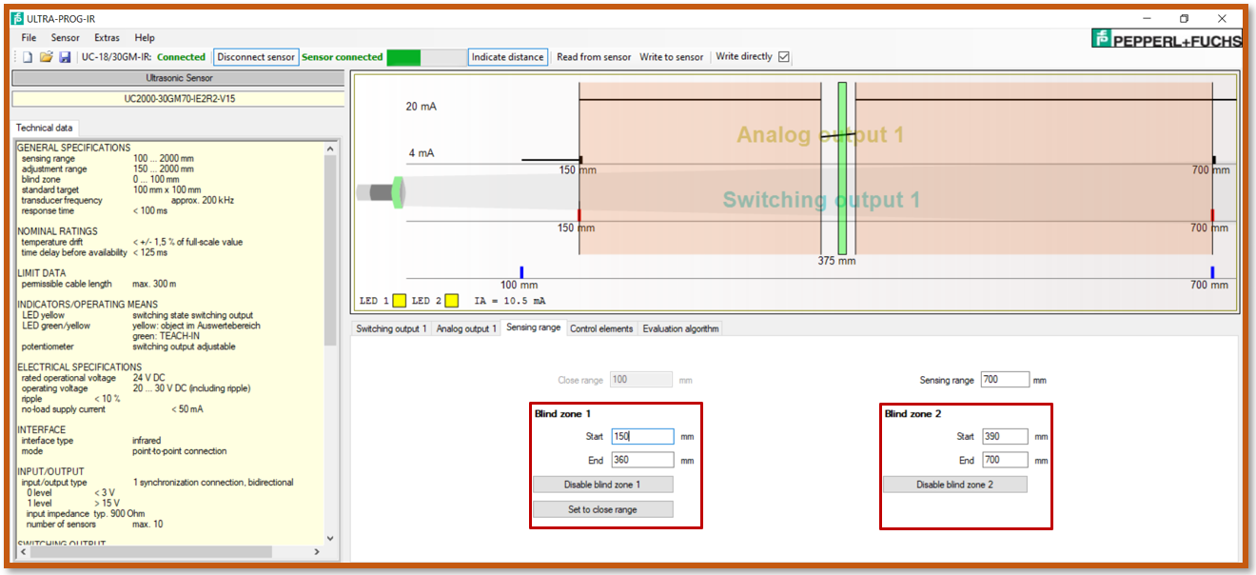Edit Blind zone 1 Start field
Screen dimensions: 1256x575
[642, 437]
